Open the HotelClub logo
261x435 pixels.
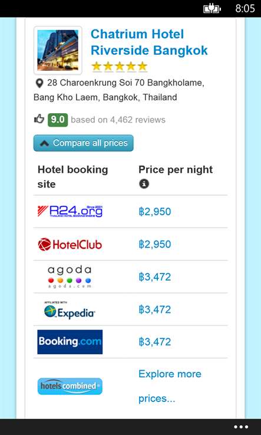pyautogui.click(x=70, y=245)
